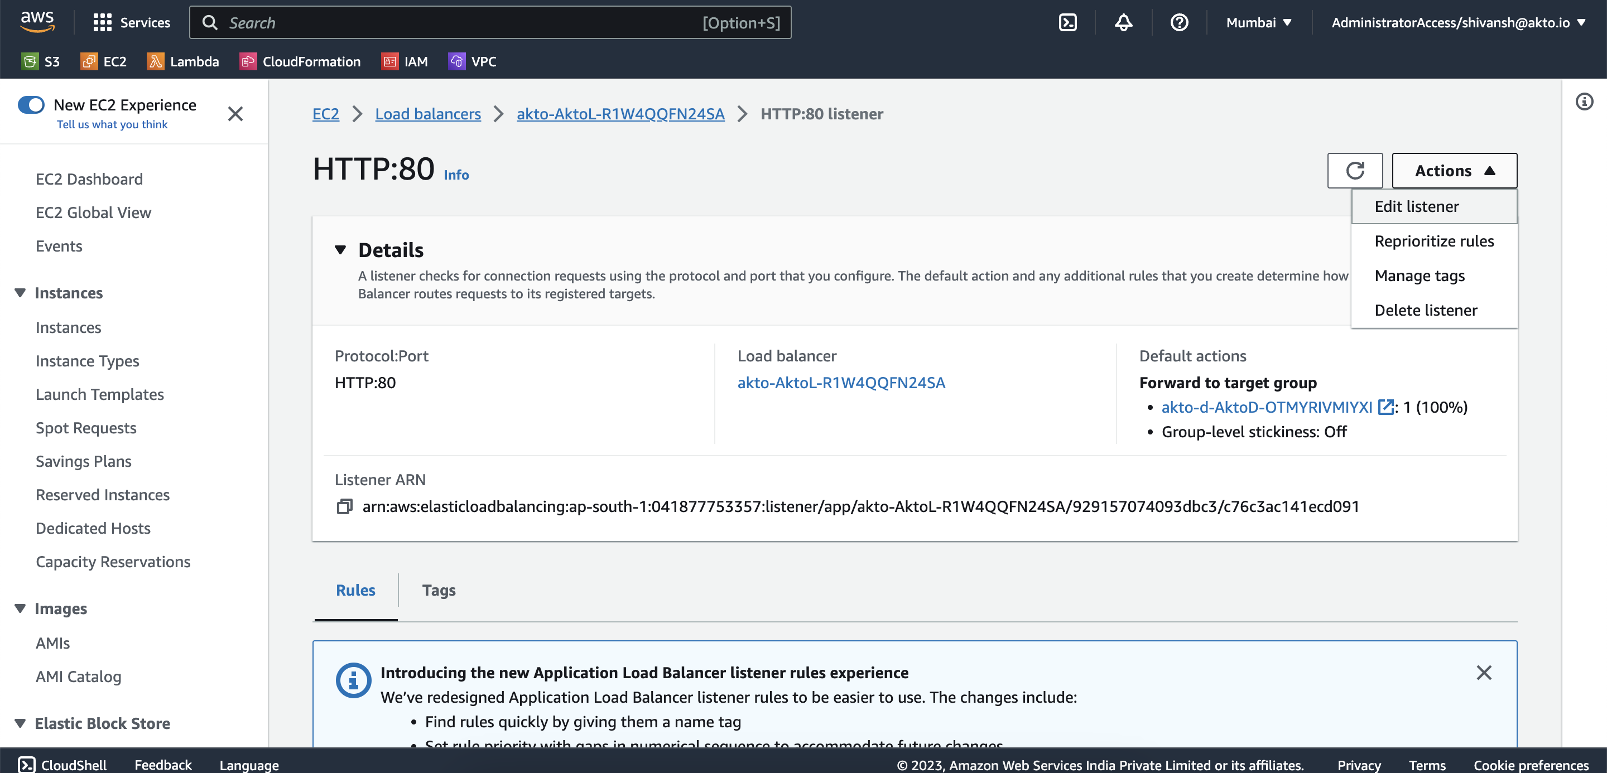Open the VPC shortcut

(472, 61)
